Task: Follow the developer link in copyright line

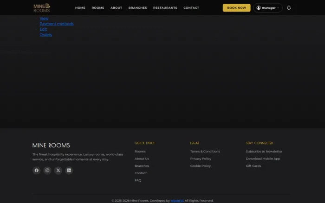Action: click(x=177, y=201)
